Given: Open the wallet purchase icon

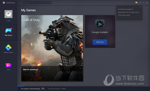Looking at the screenshot, I should [136, 3].
